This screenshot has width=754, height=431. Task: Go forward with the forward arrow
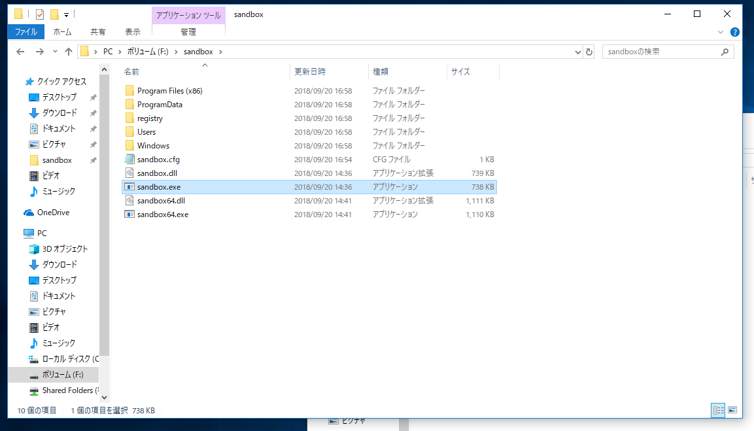coord(39,52)
